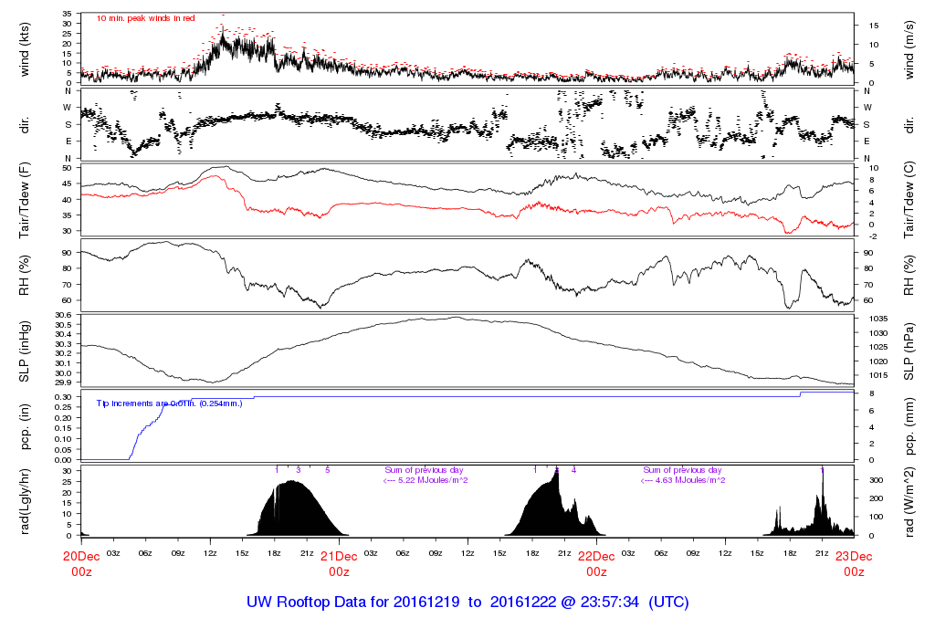Select the "22Dec" date label
The image size is (935, 639).
(596, 557)
